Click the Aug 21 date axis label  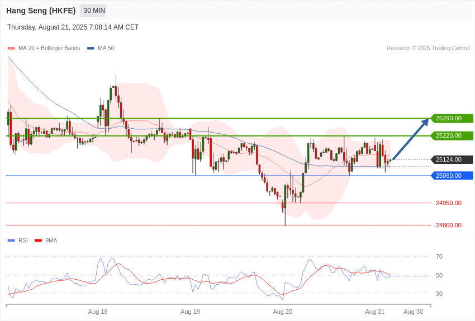pyautogui.click(x=375, y=312)
